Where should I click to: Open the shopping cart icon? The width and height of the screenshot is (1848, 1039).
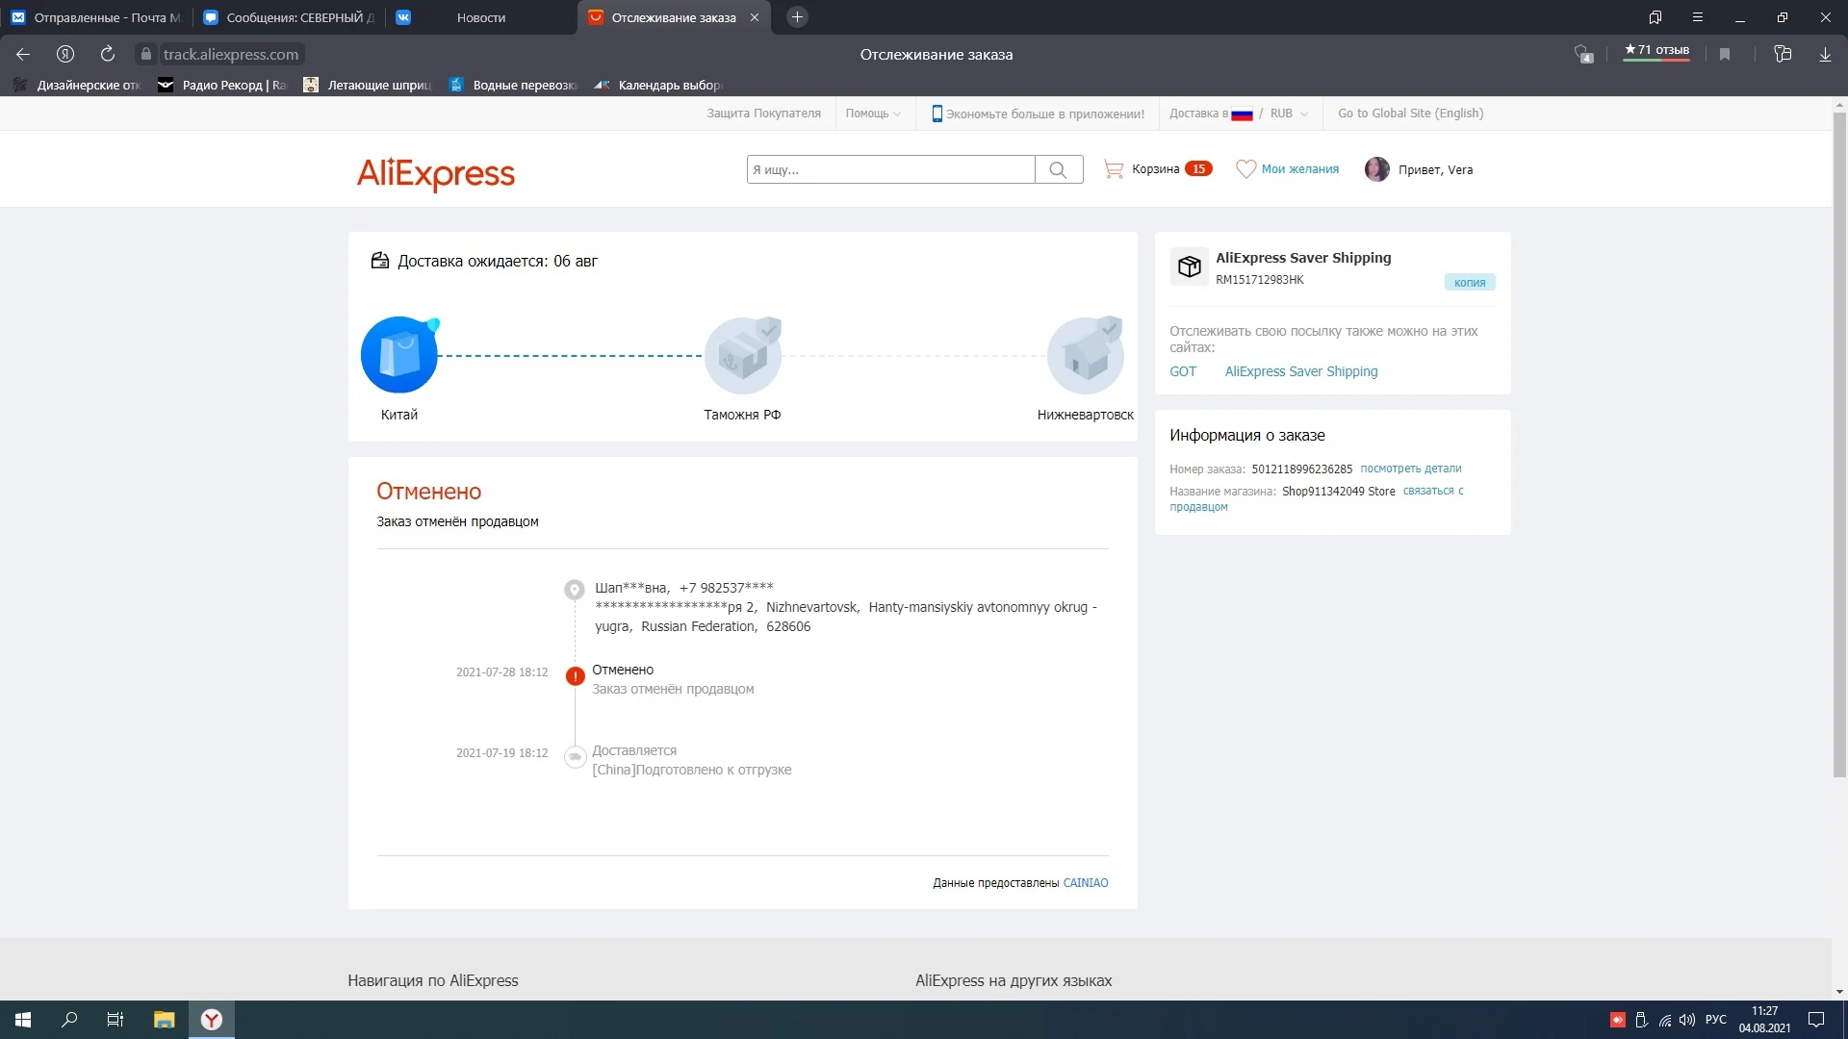pos(1114,169)
